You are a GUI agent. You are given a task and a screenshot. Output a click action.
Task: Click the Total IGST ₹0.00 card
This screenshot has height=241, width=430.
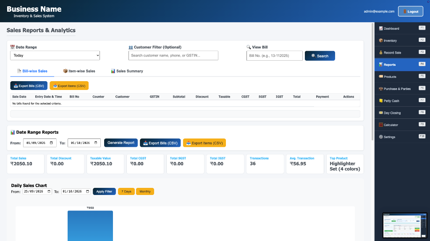pyautogui.click(x=225, y=164)
